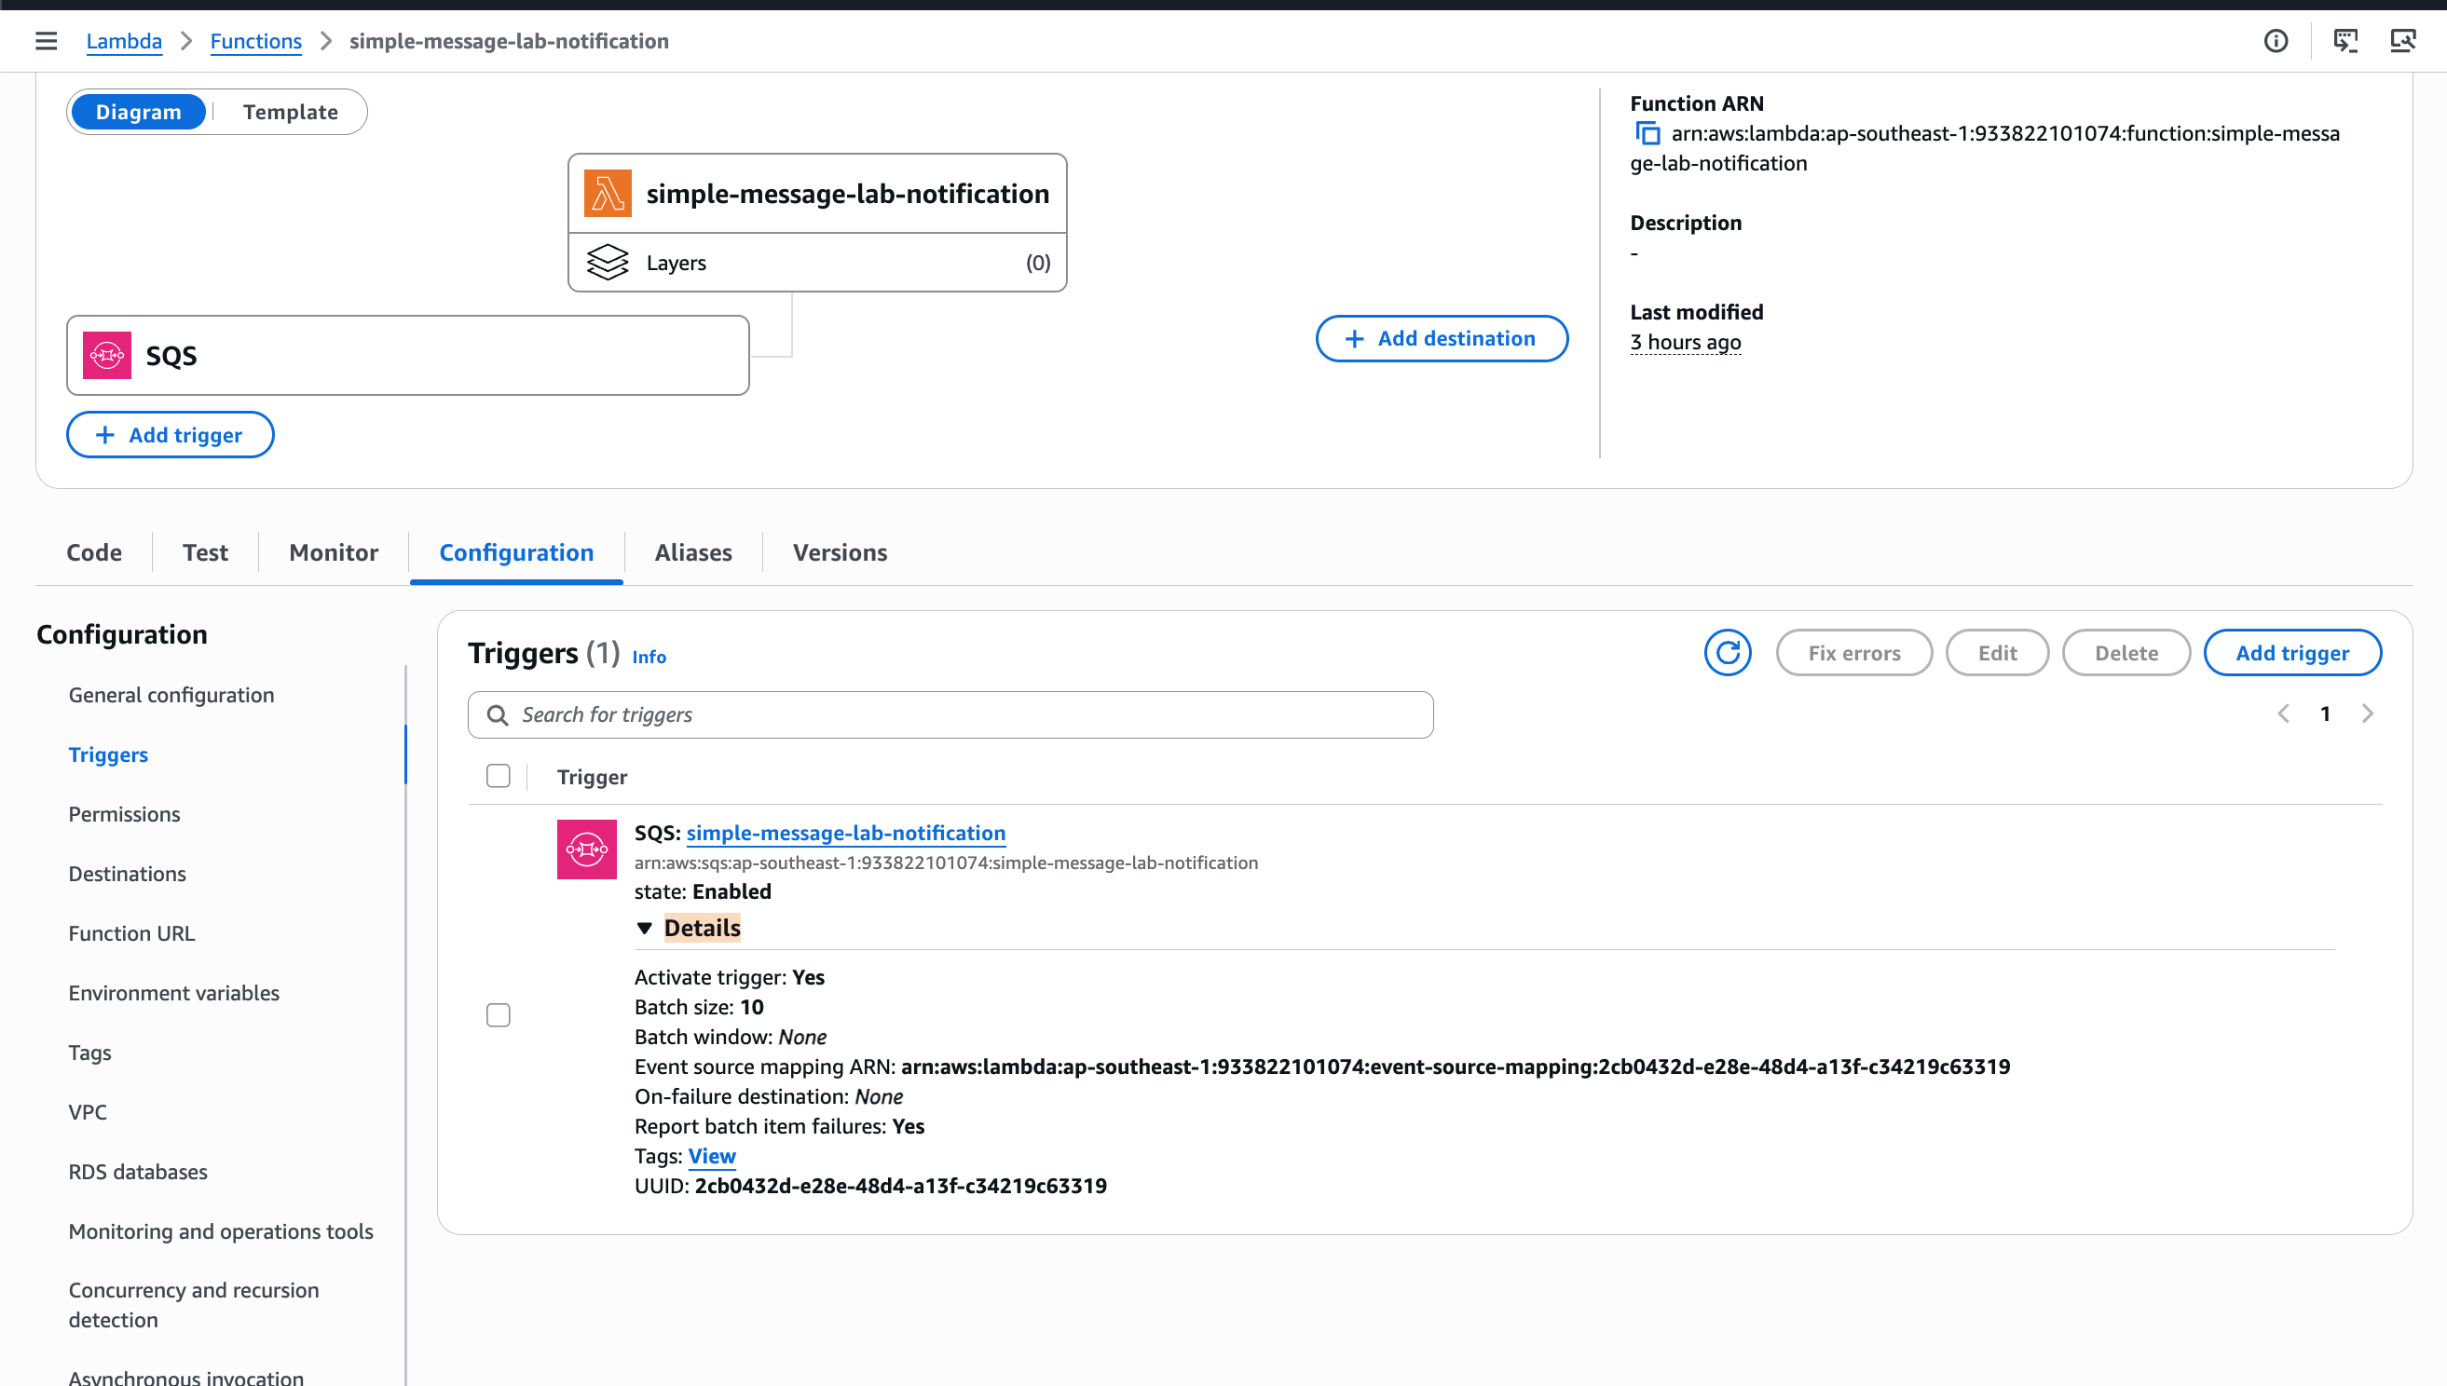2447x1386 pixels.
Task: Switch to Template view
Action: (291, 113)
